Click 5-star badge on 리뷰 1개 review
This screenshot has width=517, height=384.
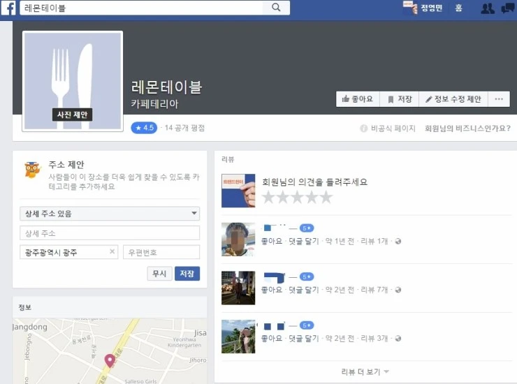click(x=306, y=228)
